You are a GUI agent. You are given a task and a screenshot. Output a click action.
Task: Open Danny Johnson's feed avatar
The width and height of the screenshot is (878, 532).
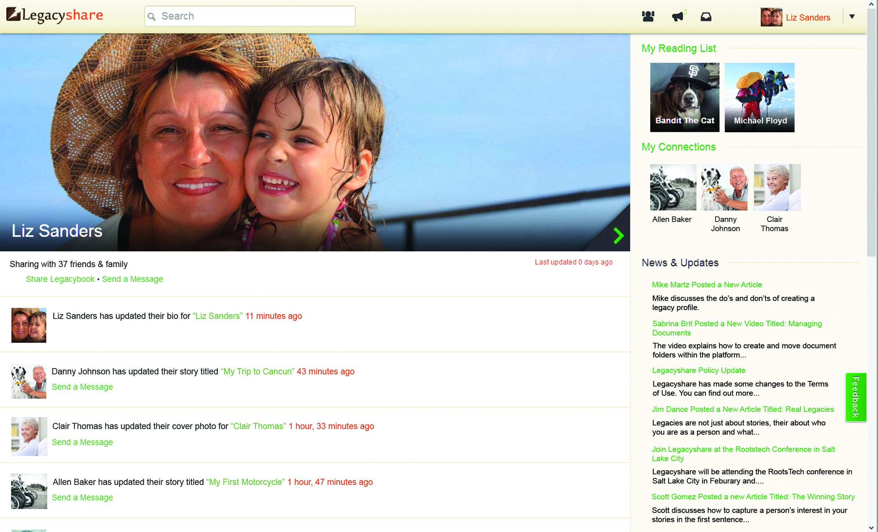click(29, 381)
